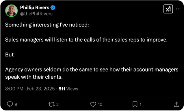Click the Feb 23, 2025 date
The width and height of the screenshot is (184, 111).
41,89
